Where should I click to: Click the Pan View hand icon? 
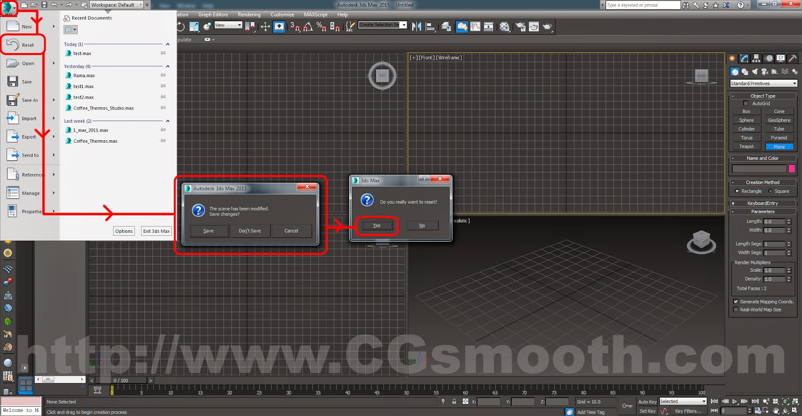(776, 411)
